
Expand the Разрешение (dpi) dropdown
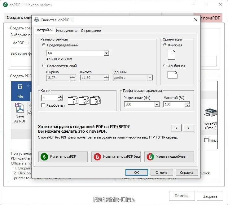[157, 104]
